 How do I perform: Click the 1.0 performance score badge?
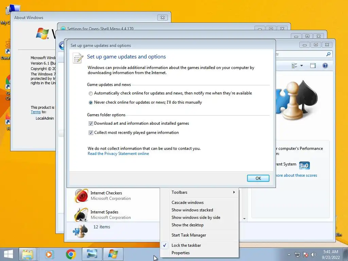pyautogui.click(x=304, y=166)
